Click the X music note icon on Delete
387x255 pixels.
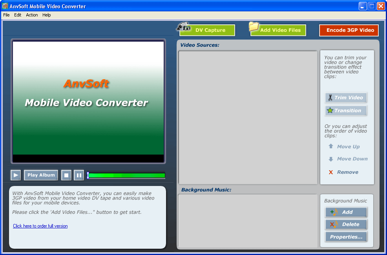click(x=334, y=224)
